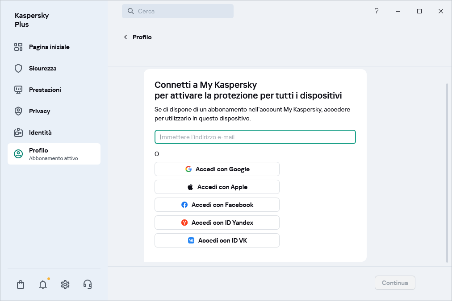
Task: Click the Prestazioni monitor icon
Action: point(18,90)
